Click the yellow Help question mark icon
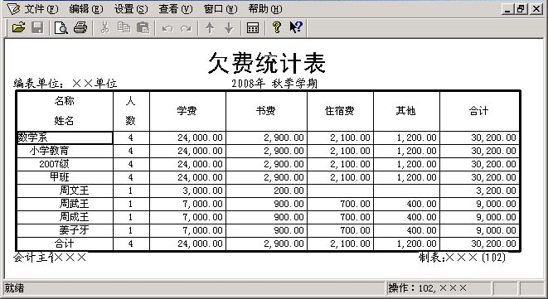This screenshot has height=299, width=548. click(x=277, y=27)
